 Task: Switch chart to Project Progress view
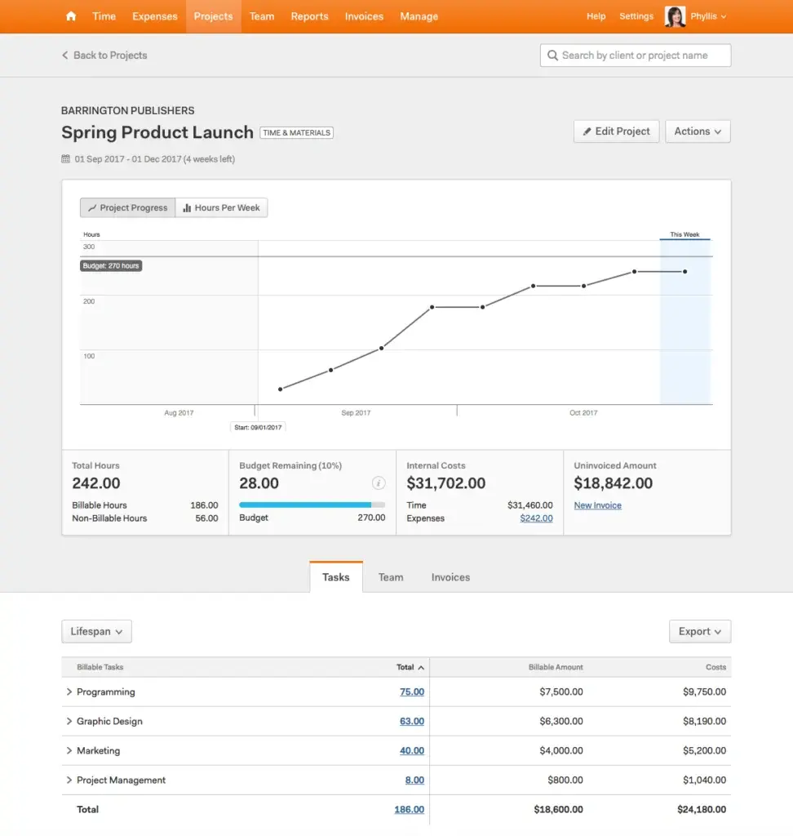[x=127, y=208]
